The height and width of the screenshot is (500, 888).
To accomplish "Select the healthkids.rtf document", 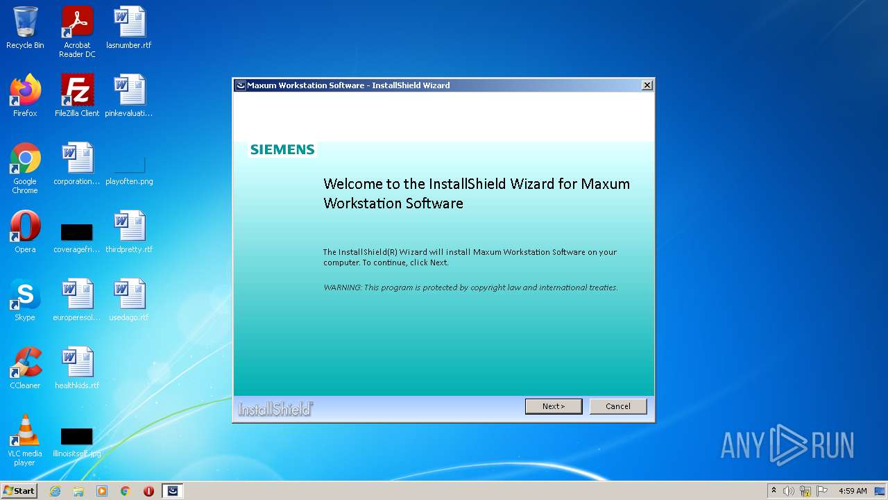I will tap(77, 369).
